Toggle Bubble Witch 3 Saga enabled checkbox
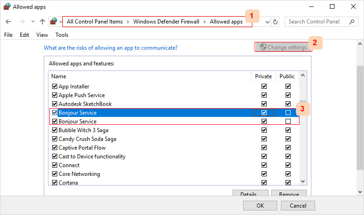 click(x=54, y=130)
